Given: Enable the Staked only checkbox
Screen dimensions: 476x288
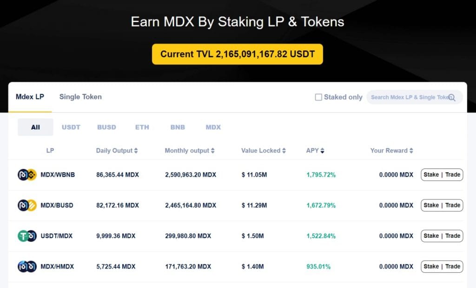Looking at the screenshot, I should point(318,97).
